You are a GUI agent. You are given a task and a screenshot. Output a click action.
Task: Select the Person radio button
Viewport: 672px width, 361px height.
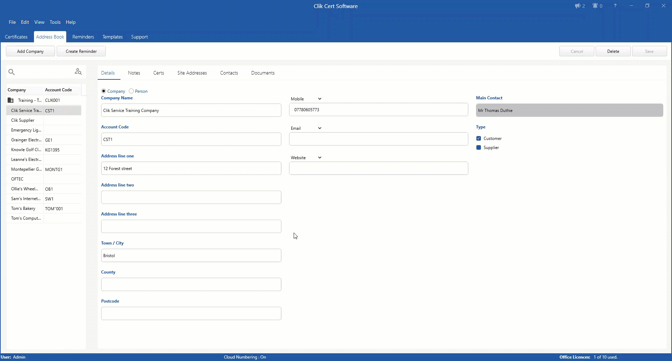[132, 91]
